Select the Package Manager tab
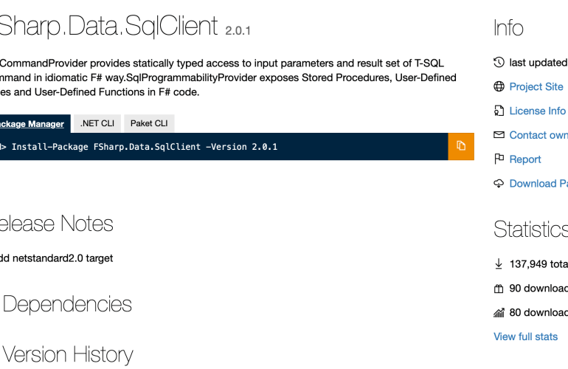 tap(32, 124)
